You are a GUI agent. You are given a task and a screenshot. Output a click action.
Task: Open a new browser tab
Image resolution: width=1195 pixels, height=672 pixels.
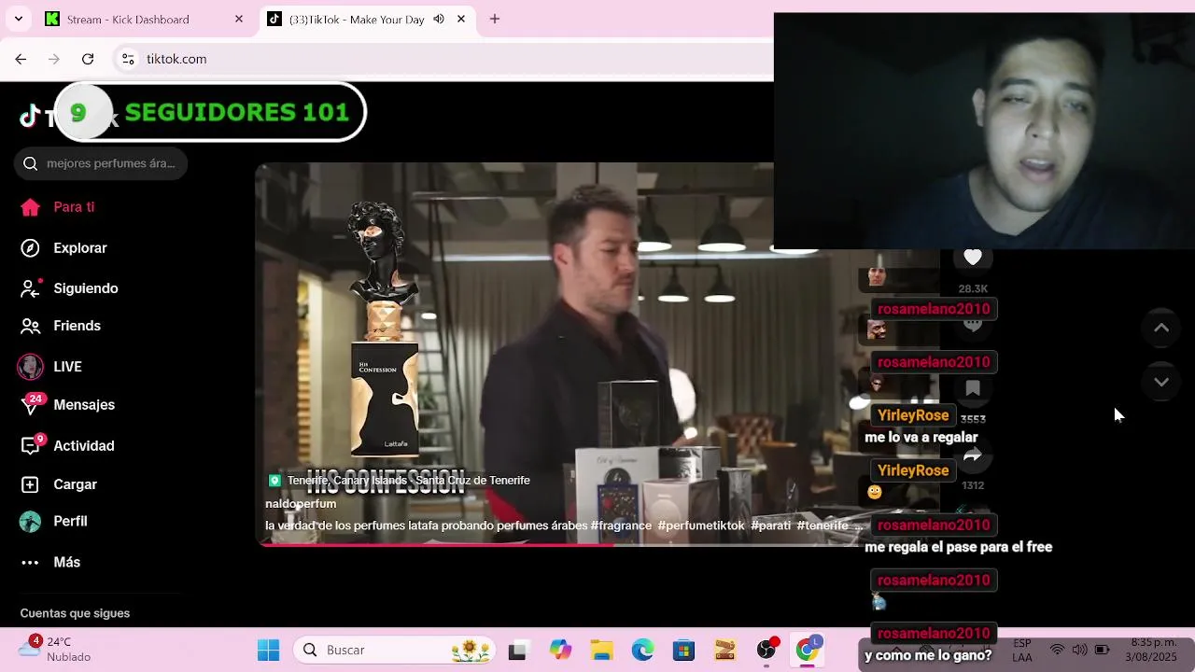(495, 19)
